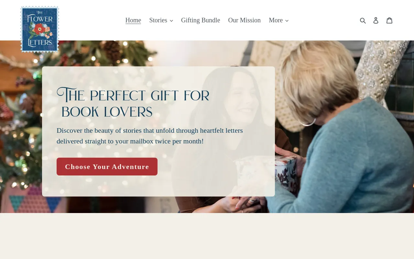Expand the Stories dropdown chevron
The image size is (414, 259).
(171, 21)
